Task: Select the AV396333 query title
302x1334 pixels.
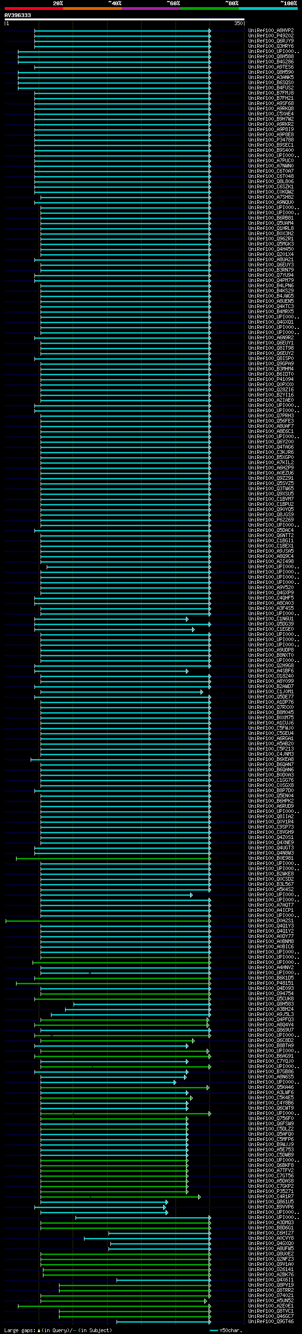Action: 17,15
